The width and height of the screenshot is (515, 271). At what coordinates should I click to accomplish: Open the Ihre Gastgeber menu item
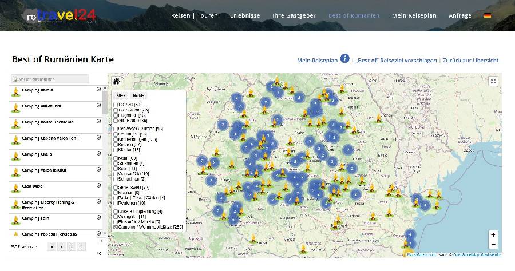(294, 16)
